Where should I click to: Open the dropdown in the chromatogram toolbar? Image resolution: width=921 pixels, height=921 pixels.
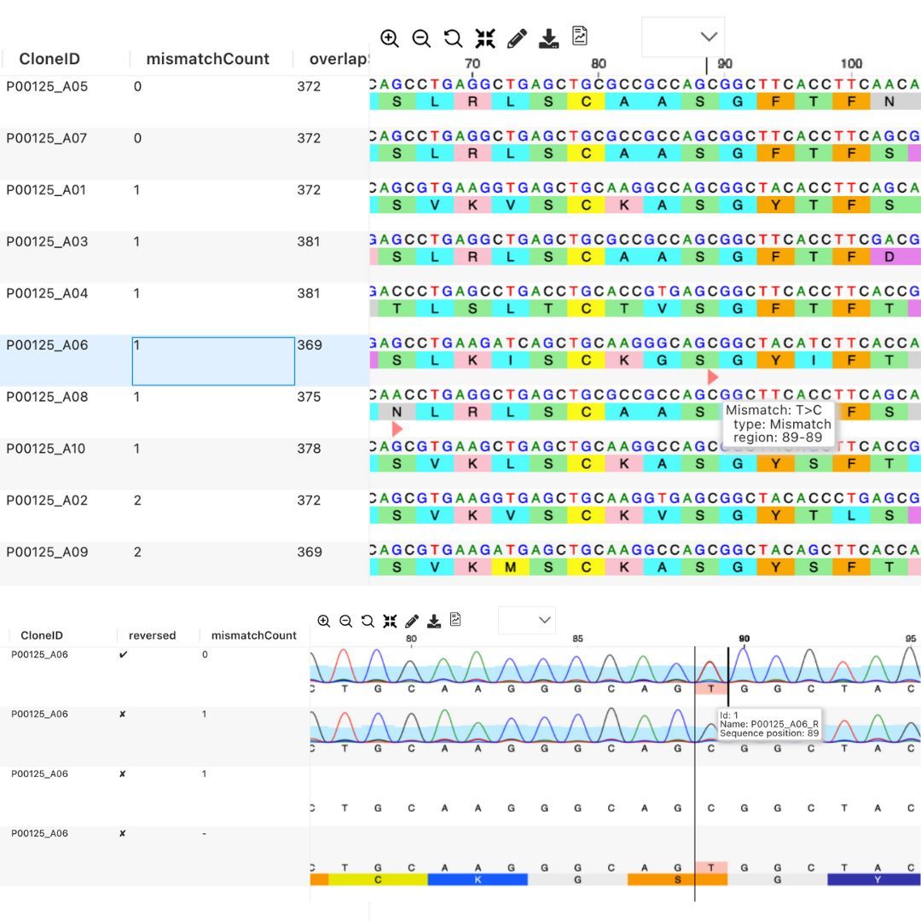coord(526,620)
